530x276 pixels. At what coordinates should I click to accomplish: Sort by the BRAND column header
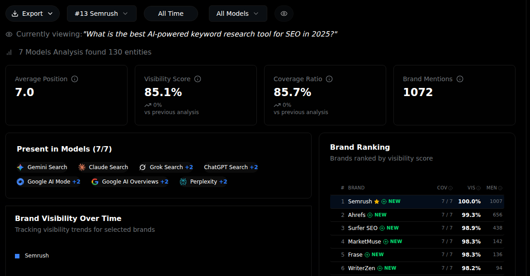(356, 188)
